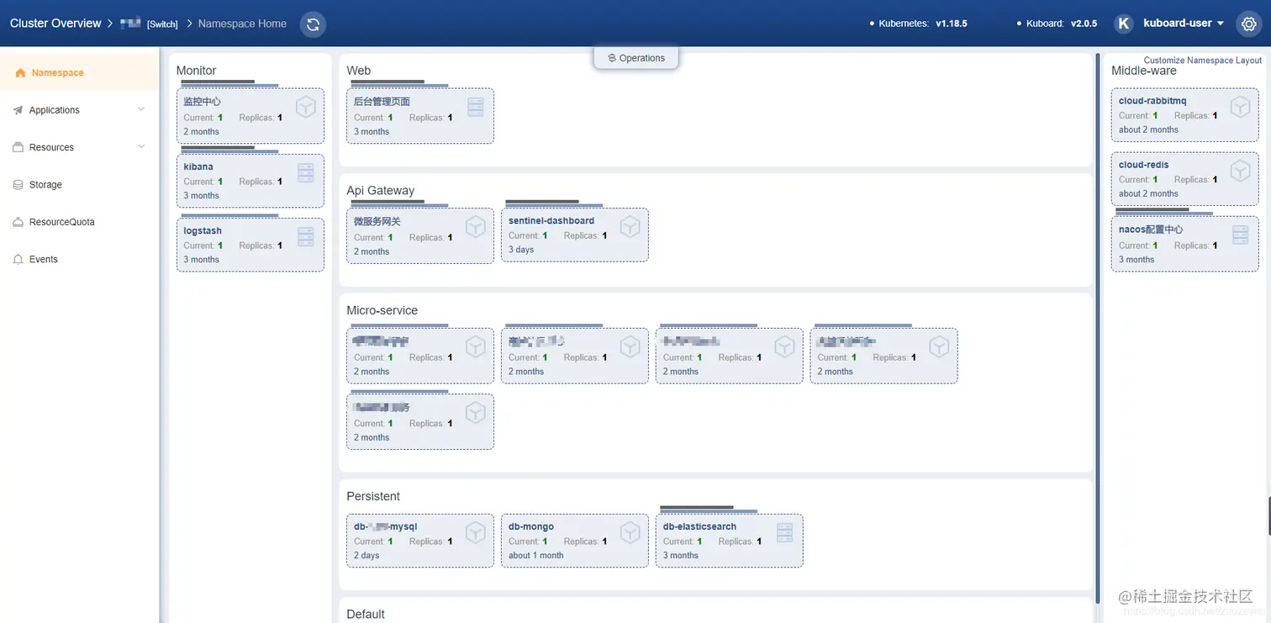Click the Resources box icon

[x=18, y=147]
